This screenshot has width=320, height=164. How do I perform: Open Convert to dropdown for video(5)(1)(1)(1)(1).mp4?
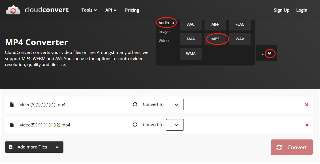[175, 105]
